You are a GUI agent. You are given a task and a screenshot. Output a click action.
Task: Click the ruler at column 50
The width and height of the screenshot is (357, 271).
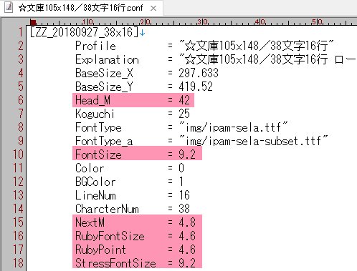(317, 22)
